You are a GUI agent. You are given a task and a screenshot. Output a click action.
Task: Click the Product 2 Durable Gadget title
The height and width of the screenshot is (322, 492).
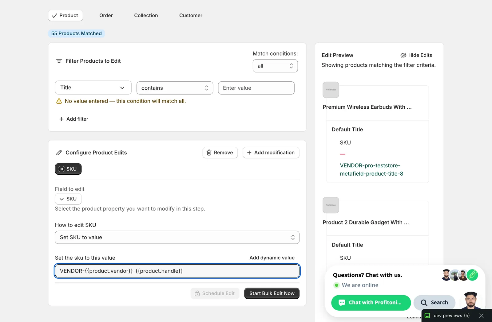point(366,223)
